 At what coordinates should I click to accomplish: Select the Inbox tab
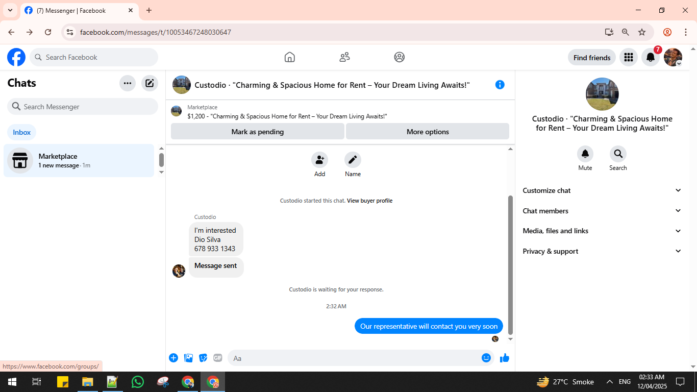click(22, 132)
